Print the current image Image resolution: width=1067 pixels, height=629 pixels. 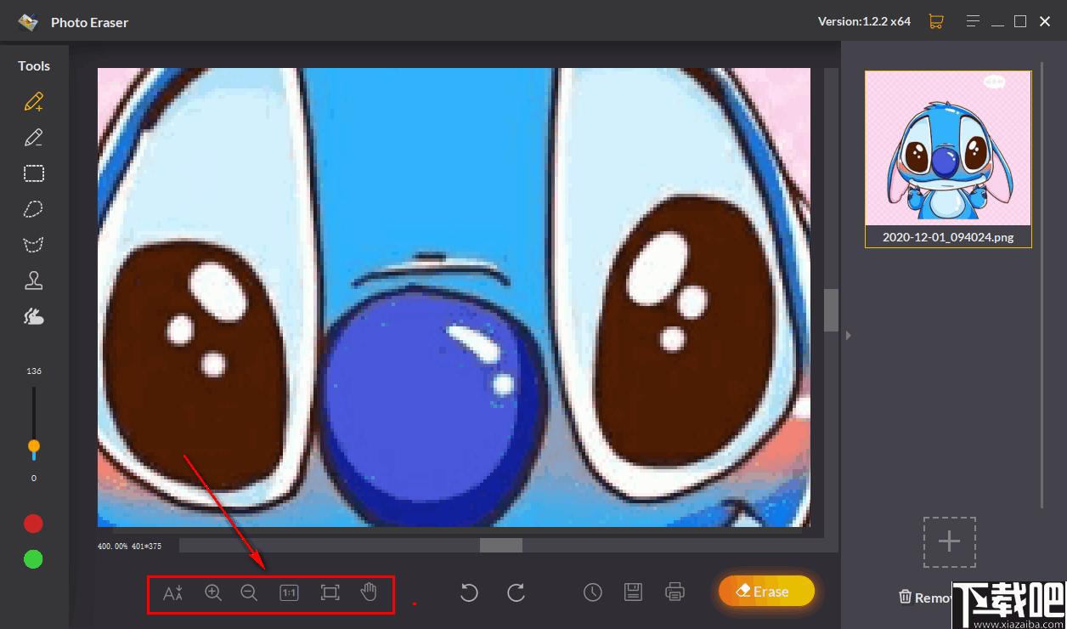[x=675, y=592]
